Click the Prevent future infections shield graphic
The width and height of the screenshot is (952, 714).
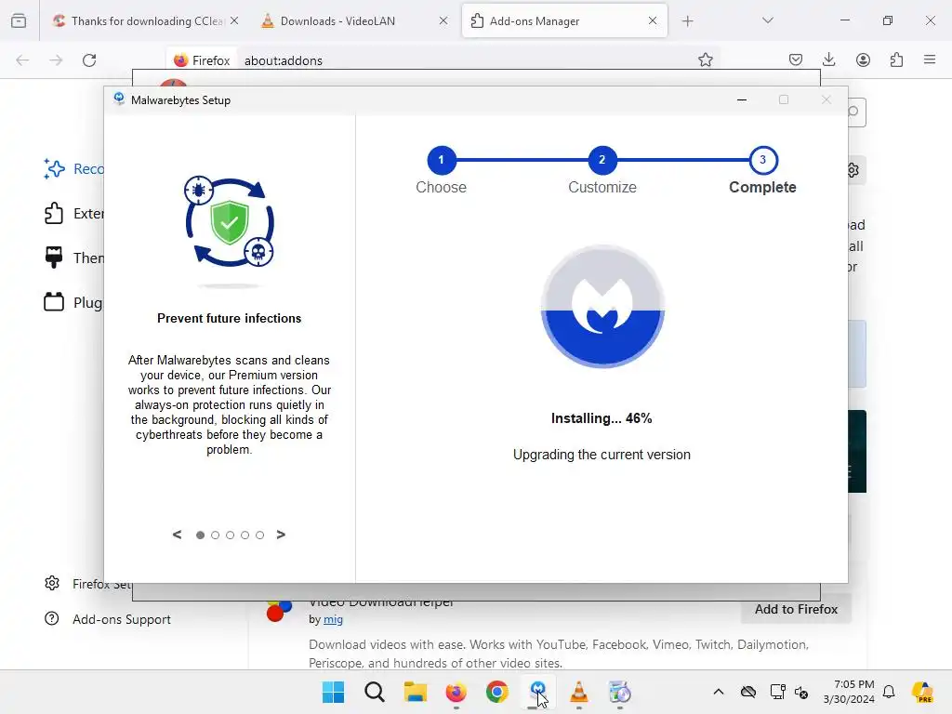230,222
